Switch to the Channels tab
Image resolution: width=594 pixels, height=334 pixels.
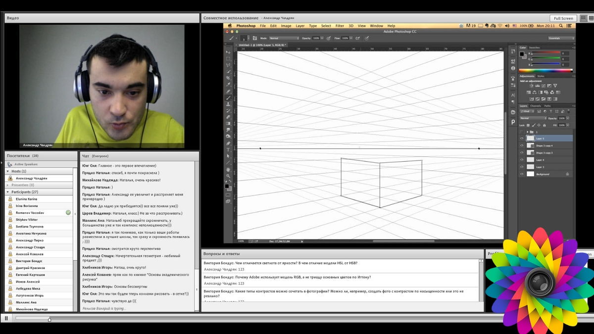[536, 106]
